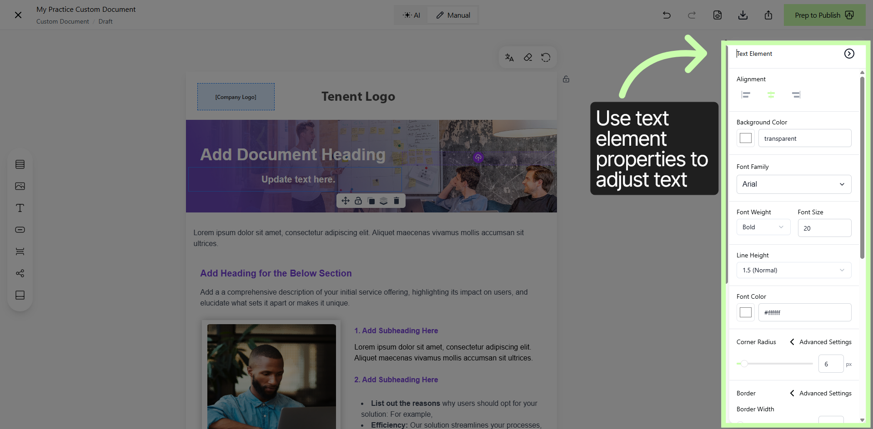
Task: Click the Redo arrow icon
Action: 692,15
